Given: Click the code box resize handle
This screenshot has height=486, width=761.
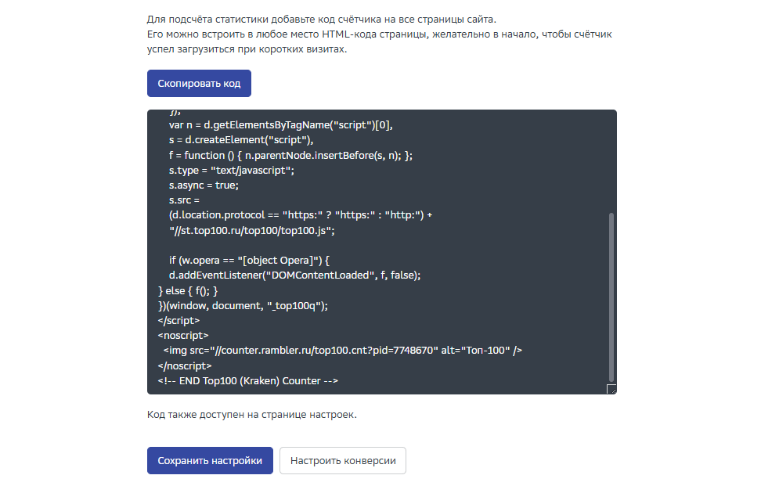Looking at the screenshot, I should pyautogui.click(x=611, y=389).
